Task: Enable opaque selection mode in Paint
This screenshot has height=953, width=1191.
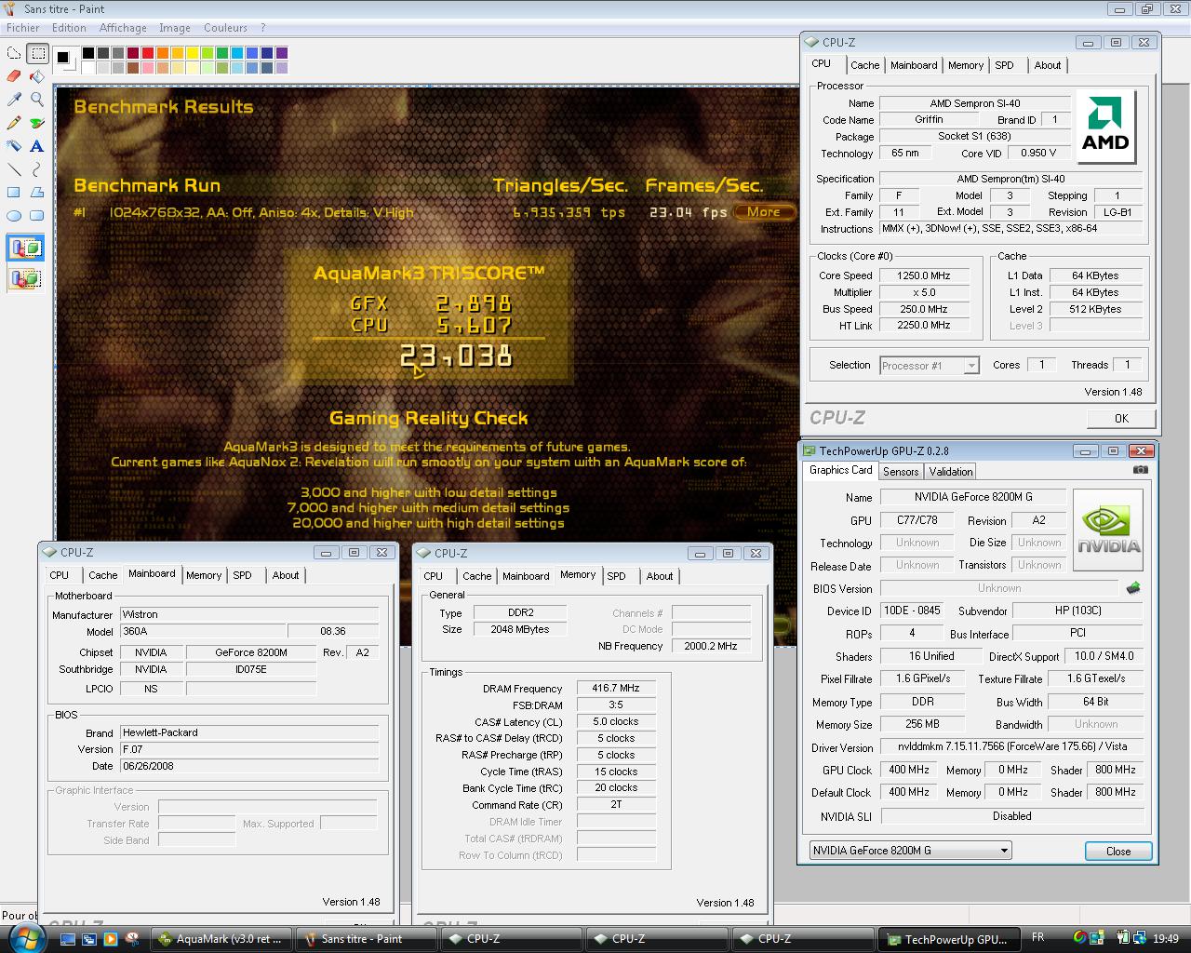Action: [26, 248]
